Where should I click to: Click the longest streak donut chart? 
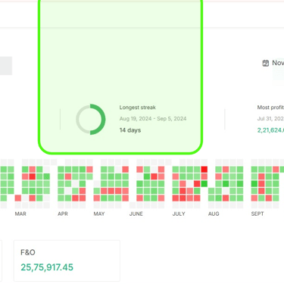(91, 119)
